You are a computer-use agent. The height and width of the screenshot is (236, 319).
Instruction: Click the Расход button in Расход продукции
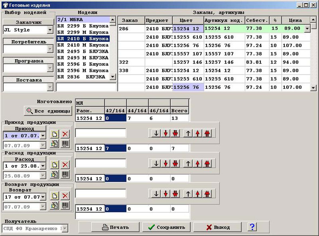(24, 159)
